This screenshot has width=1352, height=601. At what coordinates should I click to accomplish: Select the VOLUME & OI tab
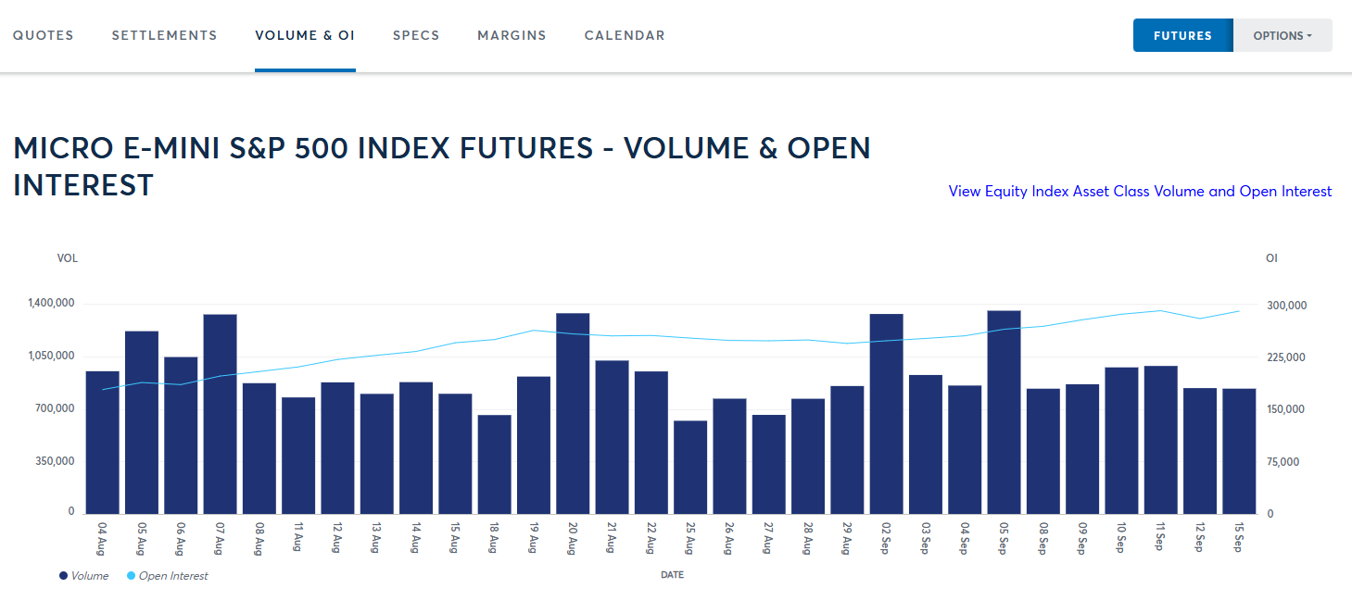tap(305, 35)
